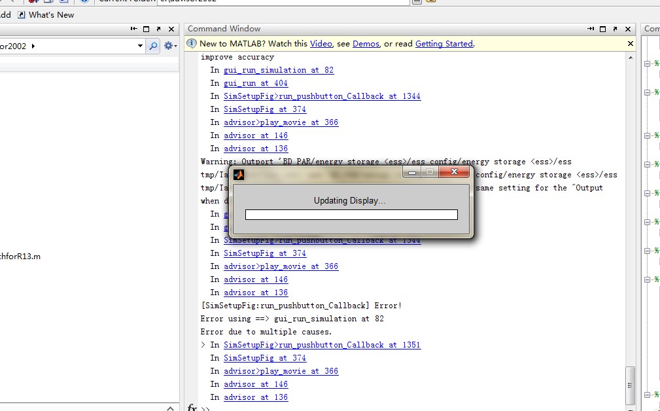This screenshot has height=411, width=660.
Task: Click the 'Error using ==> gui_run_simulation at 82' line
Action: [292, 319]
